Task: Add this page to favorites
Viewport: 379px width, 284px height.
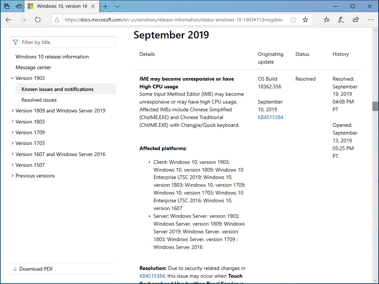Action: tap(306, 20)
